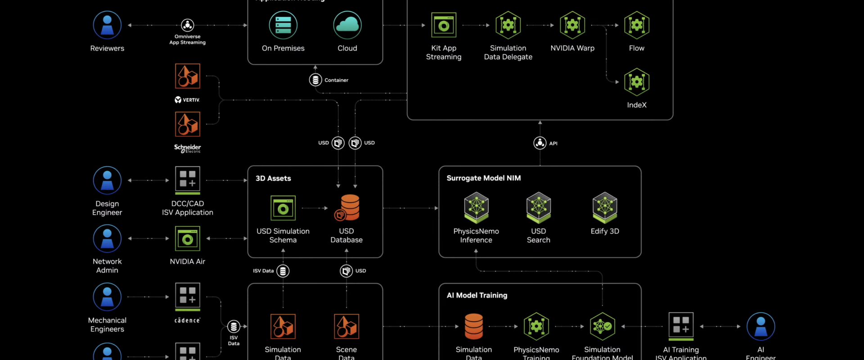This screenshot has width=864, height=360.
Task: Click the "Surrogate Model NIM" heading
Action: point(484,178)
